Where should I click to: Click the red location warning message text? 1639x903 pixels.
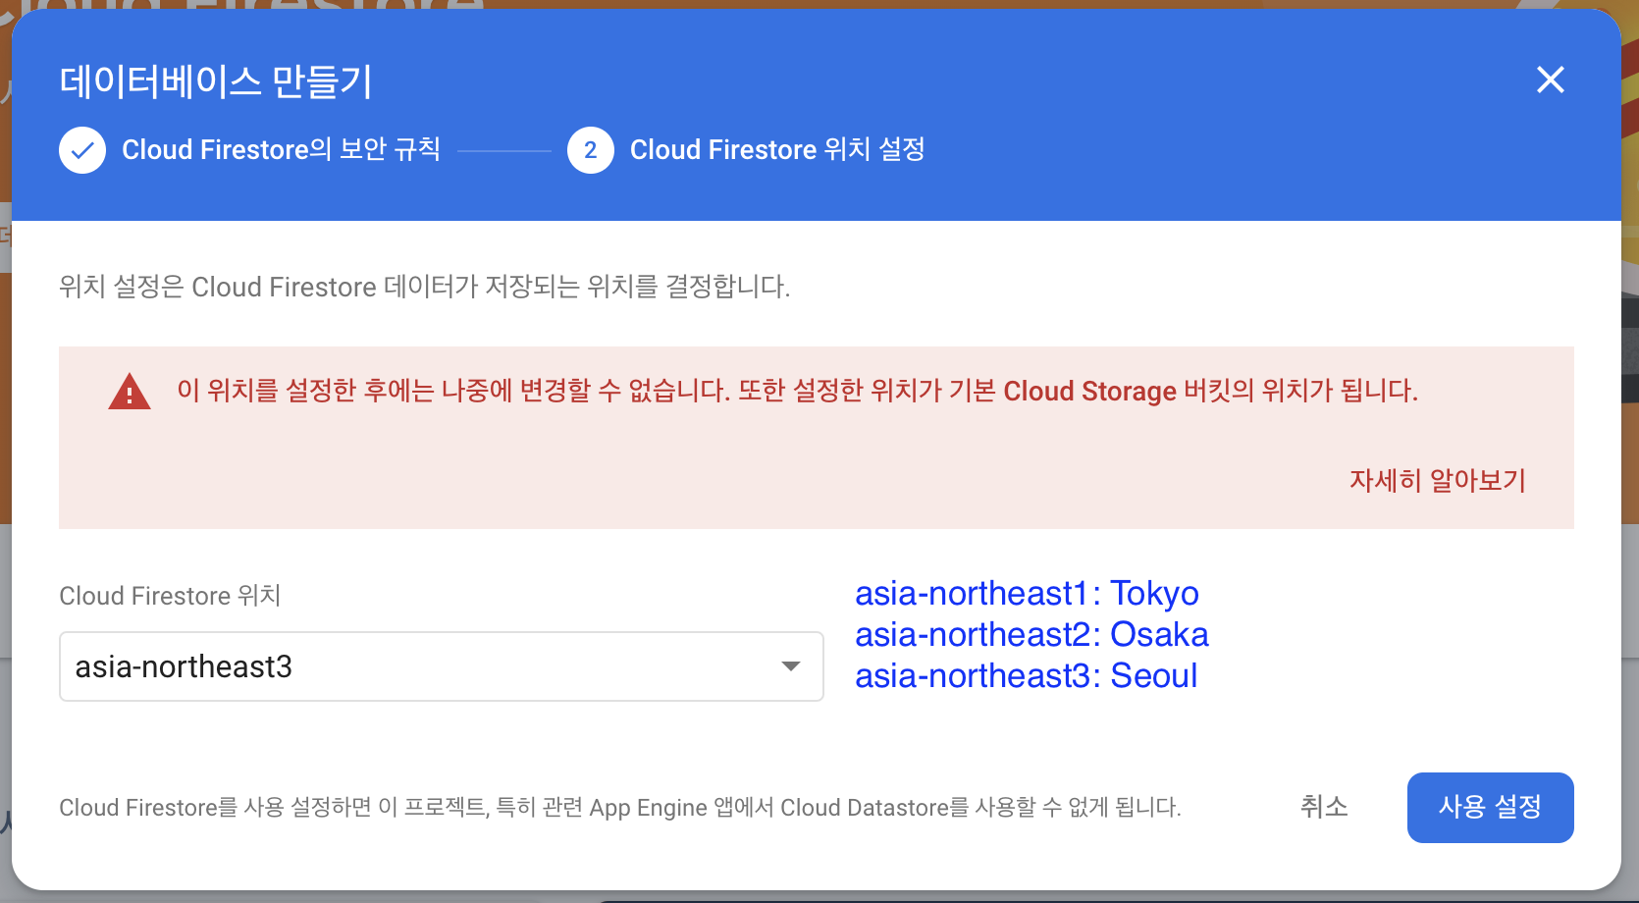coord(797,391)
